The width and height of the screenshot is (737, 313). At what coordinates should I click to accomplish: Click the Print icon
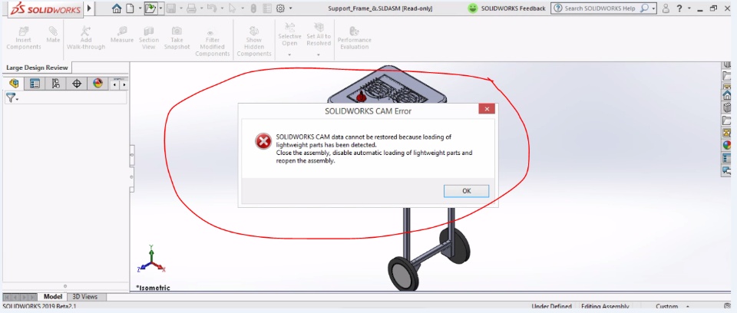tap(191, 8)
